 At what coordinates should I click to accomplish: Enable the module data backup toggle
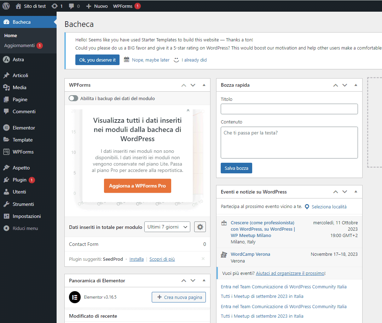pyautogui.click(x=73, y=98)
